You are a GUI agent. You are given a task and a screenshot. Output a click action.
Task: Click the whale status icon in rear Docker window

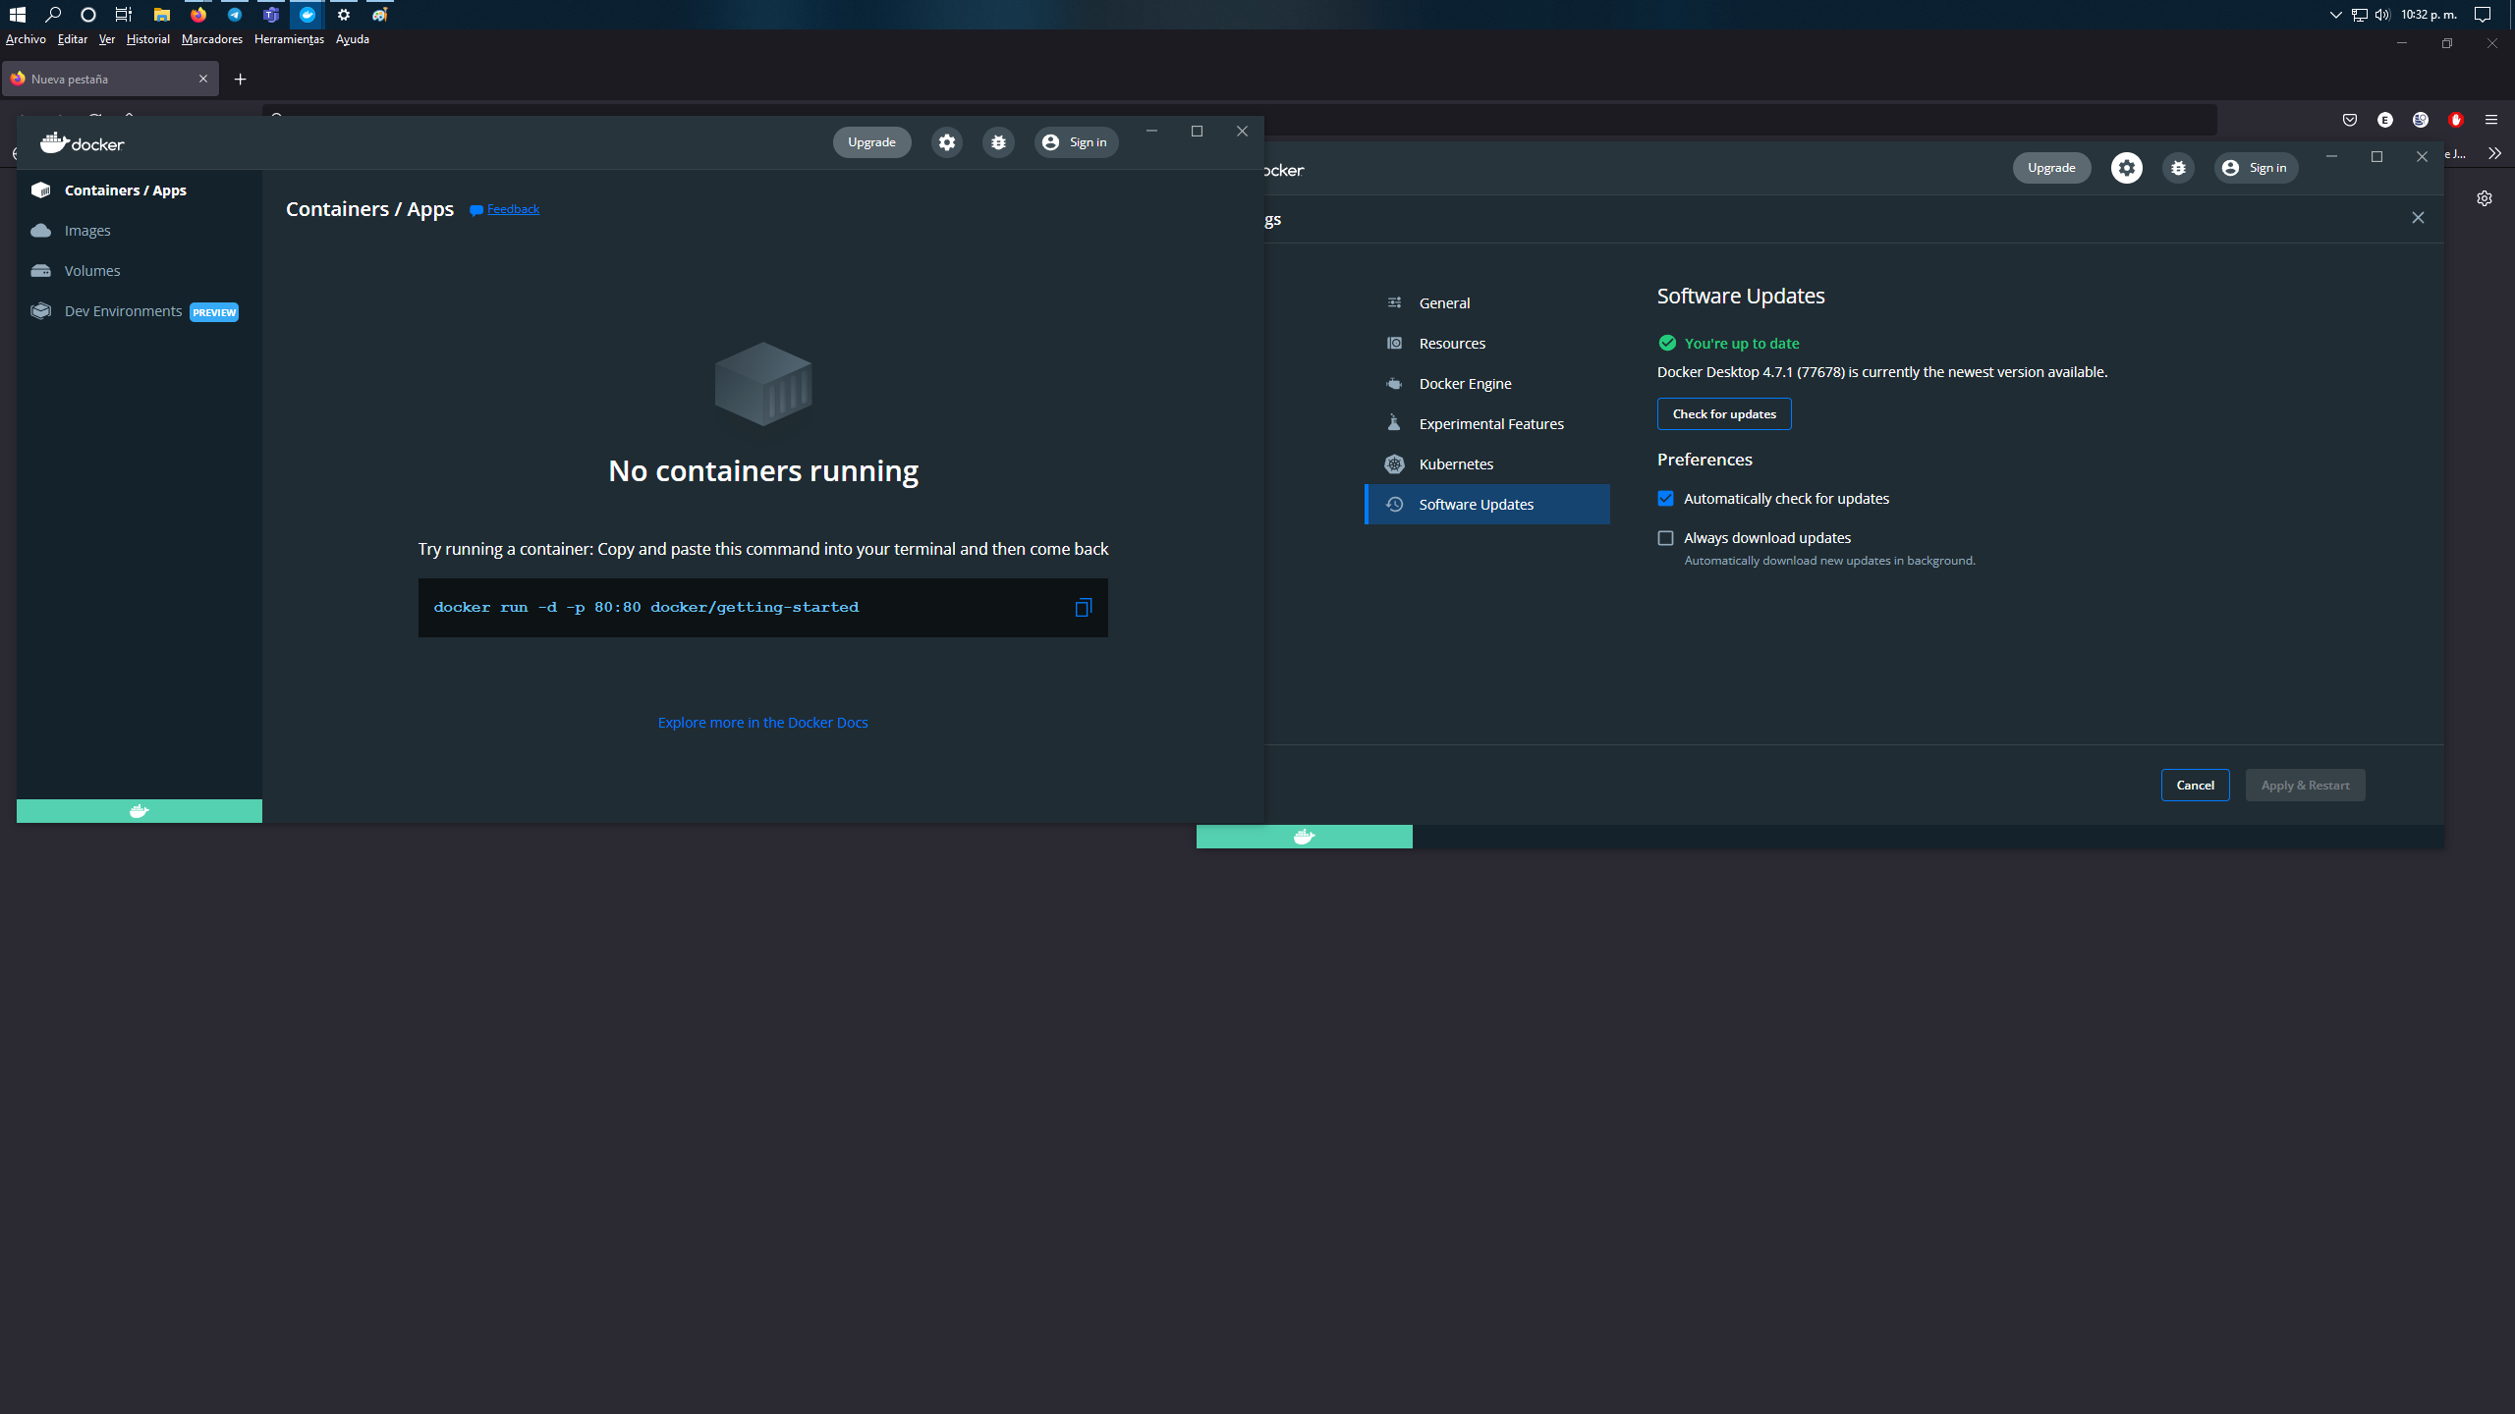pos(1305,837)
